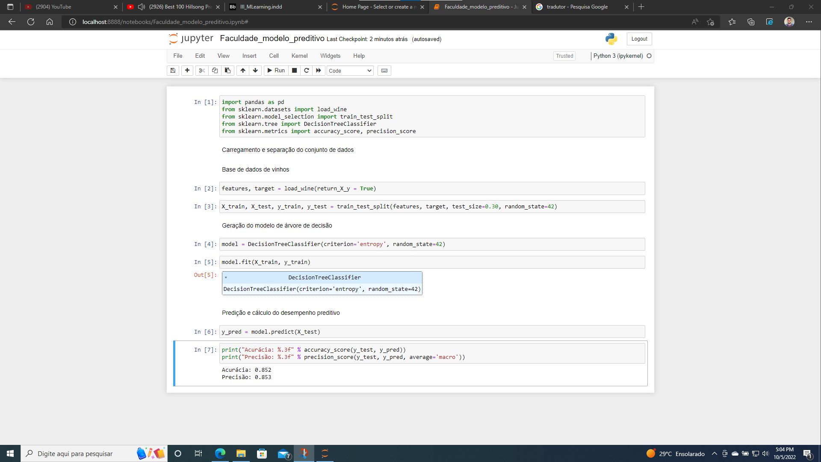The width and height of the screenshot is (821, 462).
Task: Open the command palette keyboard icon
Action: [x=384, y=71]
